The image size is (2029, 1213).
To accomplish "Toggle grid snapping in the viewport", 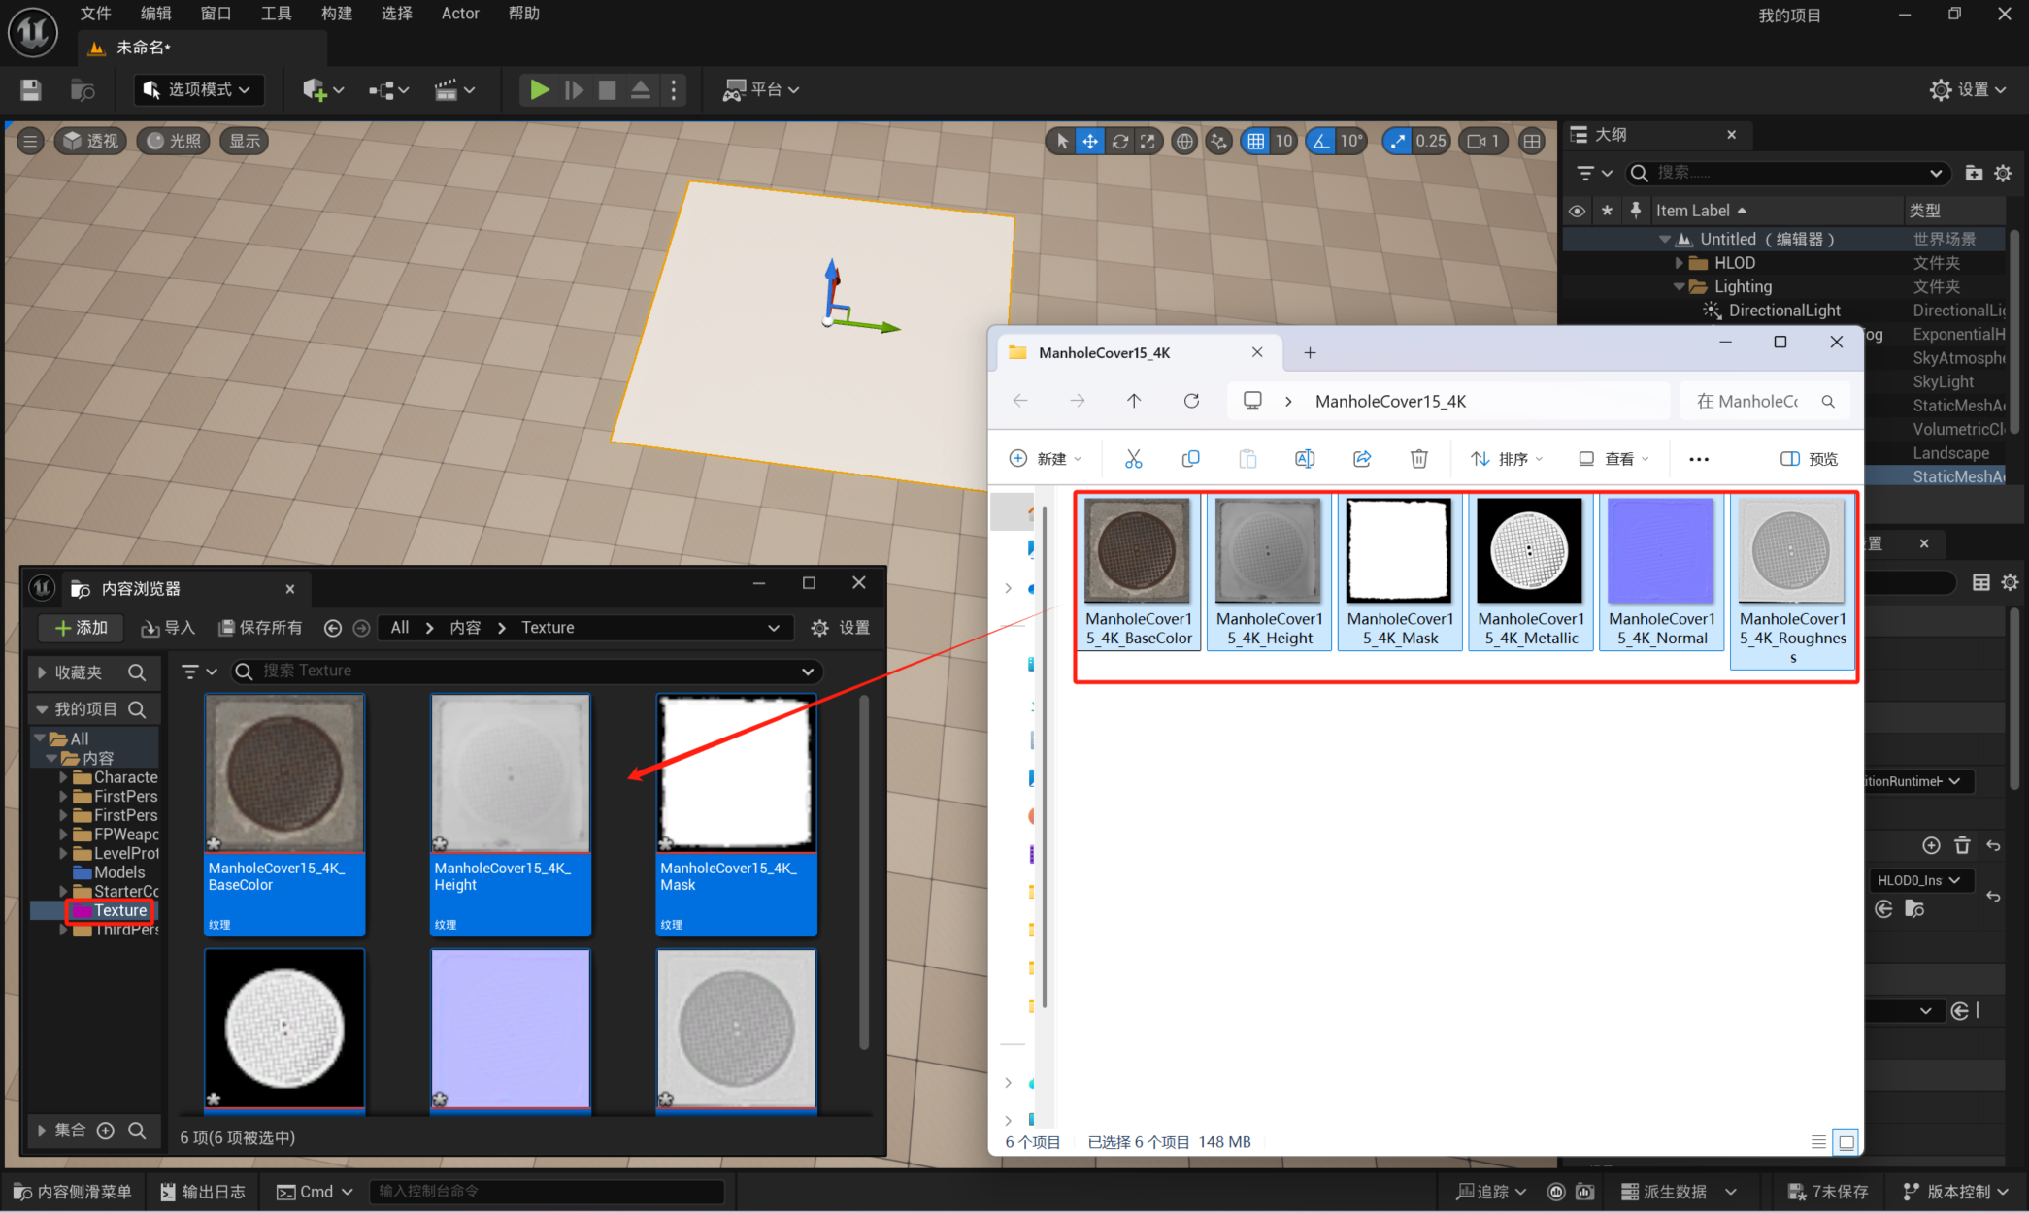I will (1256, 142).
